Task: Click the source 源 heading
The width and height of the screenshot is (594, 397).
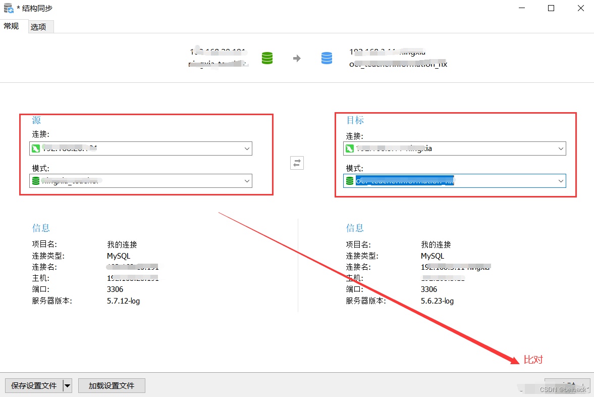Action: 36,120
